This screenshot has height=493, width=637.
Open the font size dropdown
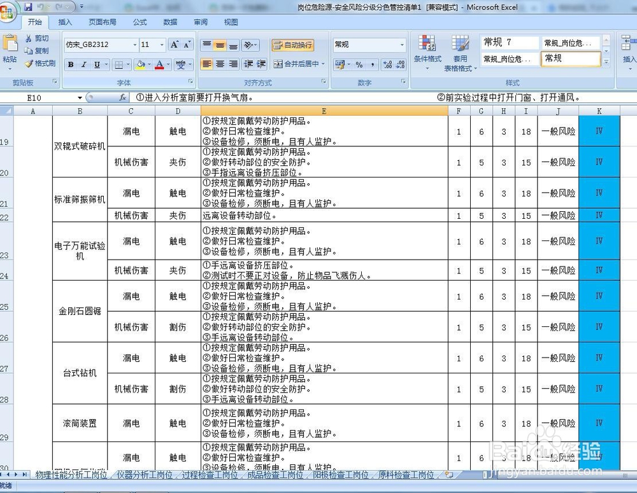[x=162, y=45]
